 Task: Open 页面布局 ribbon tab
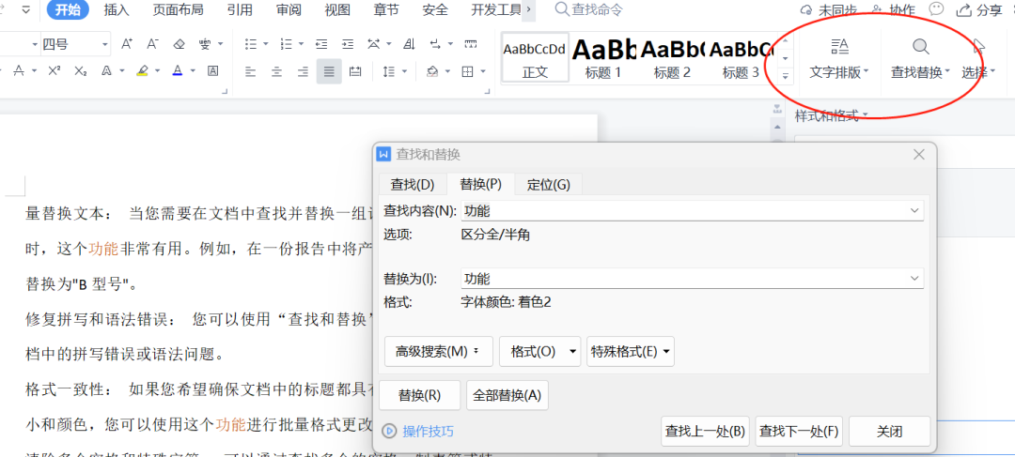coord(178,9)
